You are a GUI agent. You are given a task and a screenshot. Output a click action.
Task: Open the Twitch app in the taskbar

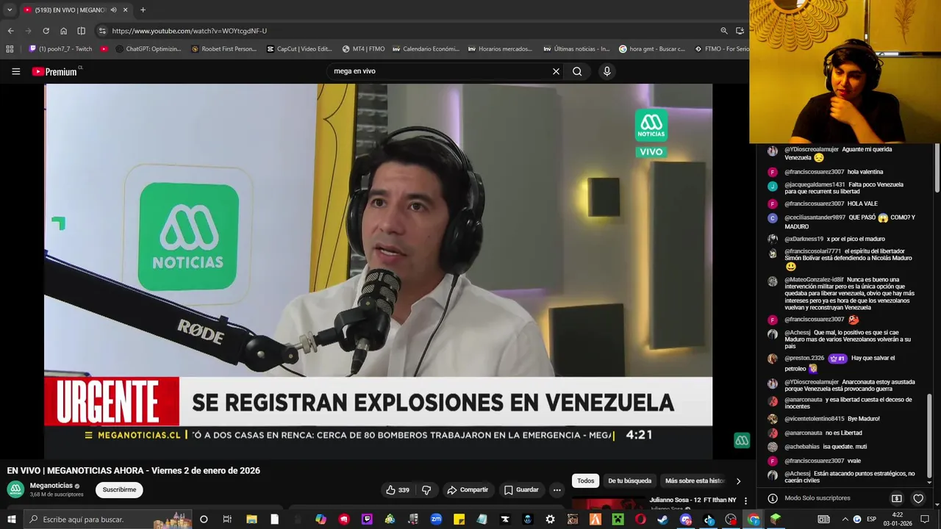pyautogui.click(x=367, y=519)
